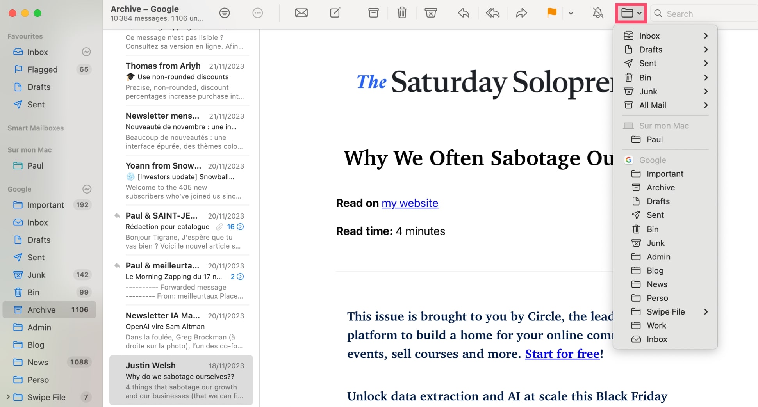Screen dimensions: 758x407
Task: Open the Move to folder dropdown
Action: (631, 13)
